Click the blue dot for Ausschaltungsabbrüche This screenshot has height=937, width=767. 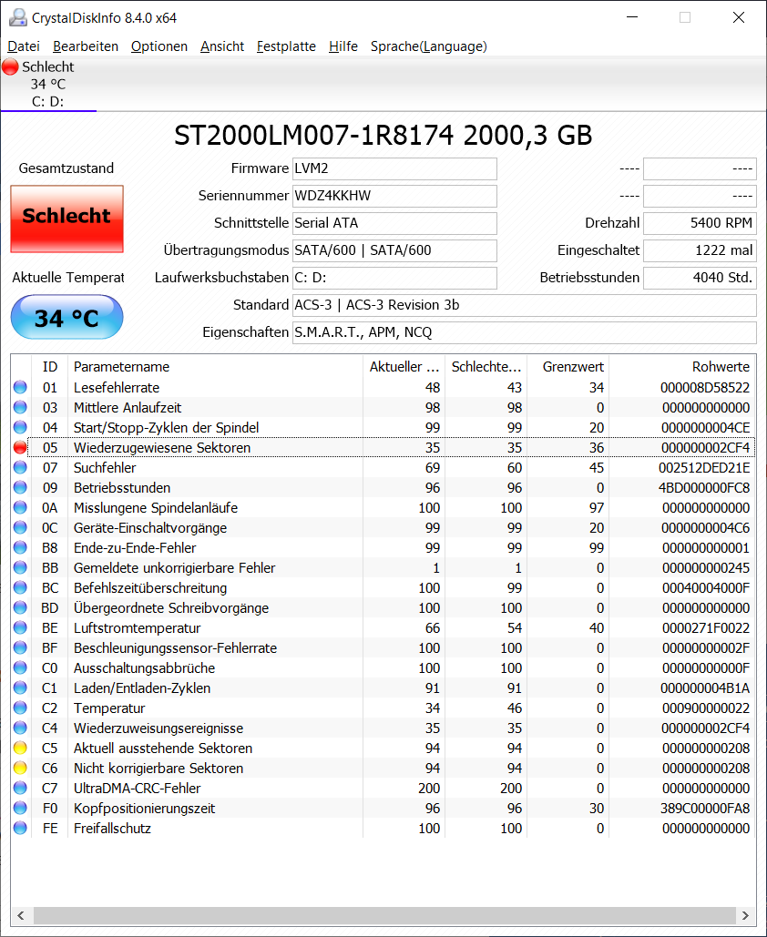[x=20, y=667]
